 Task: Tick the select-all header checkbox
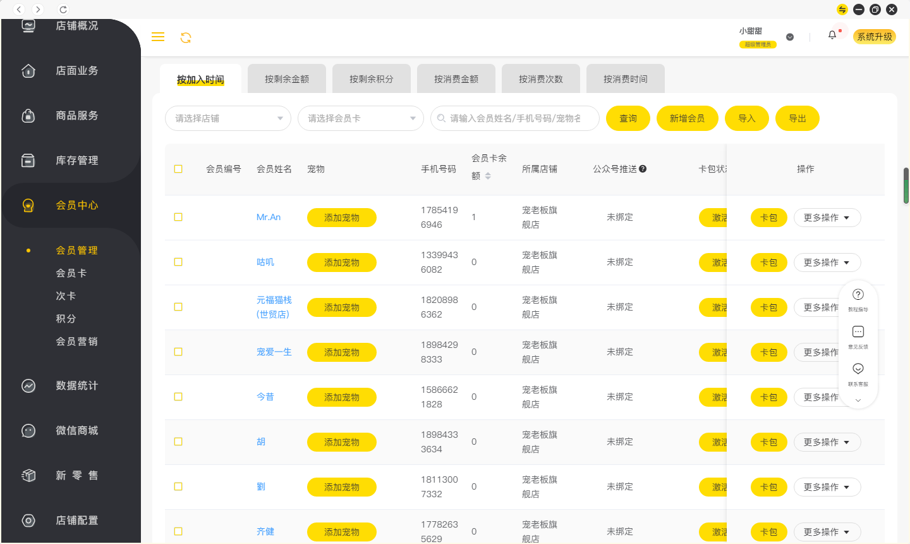178,169
